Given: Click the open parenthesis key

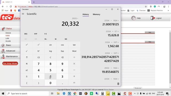Looking at the screenshot, I should pos(27,83).
